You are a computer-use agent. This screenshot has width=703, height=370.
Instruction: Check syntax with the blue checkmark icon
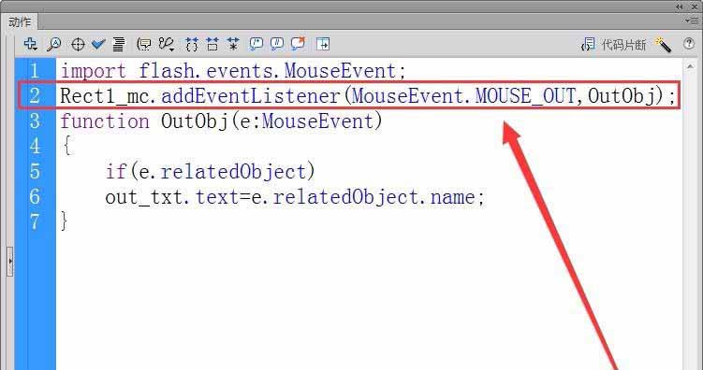tap(98, 44)
